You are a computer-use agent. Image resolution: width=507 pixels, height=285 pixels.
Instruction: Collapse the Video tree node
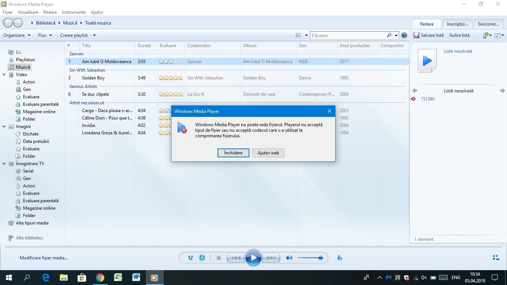pyautogui.click(x=4, y=75)
